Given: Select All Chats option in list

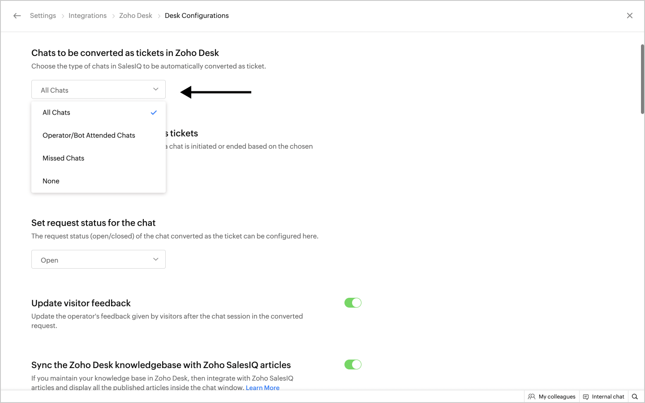Looking at the screenshot, I should click(x=56, y=113).
